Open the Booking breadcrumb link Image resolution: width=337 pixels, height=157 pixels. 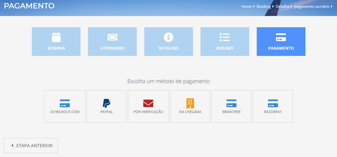click(x=264, y=6)
